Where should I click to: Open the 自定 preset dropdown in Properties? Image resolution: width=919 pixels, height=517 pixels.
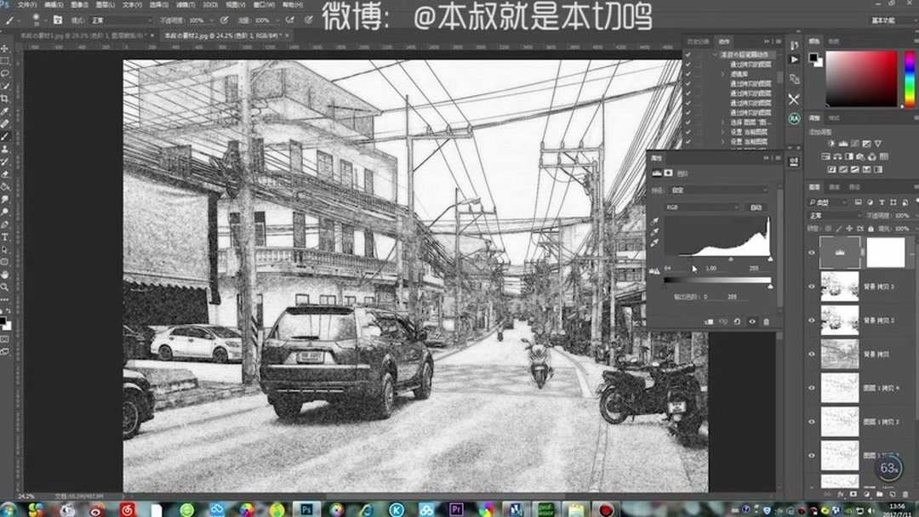717,190
